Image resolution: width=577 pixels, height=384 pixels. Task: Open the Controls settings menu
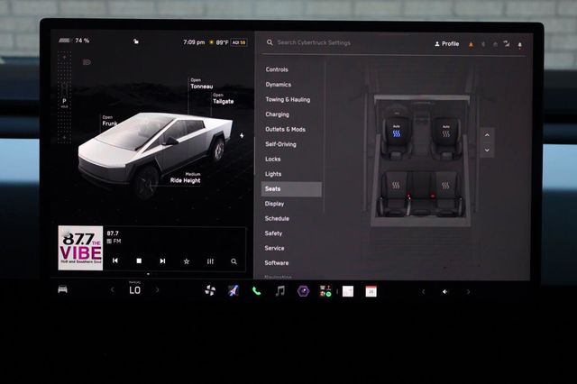tap(277, 69)
